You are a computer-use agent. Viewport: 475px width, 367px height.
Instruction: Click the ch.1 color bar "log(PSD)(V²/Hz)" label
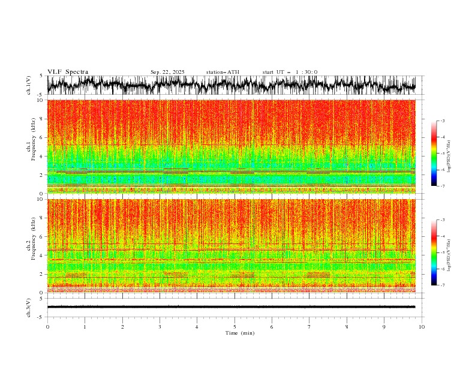click(449, 157)
